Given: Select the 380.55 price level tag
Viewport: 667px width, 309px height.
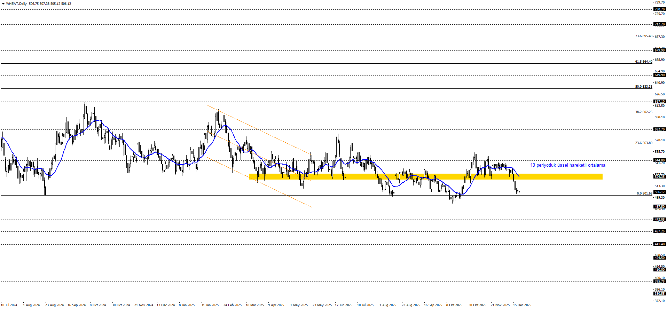Looking at the screenshot, I should [x=659, y=294].
